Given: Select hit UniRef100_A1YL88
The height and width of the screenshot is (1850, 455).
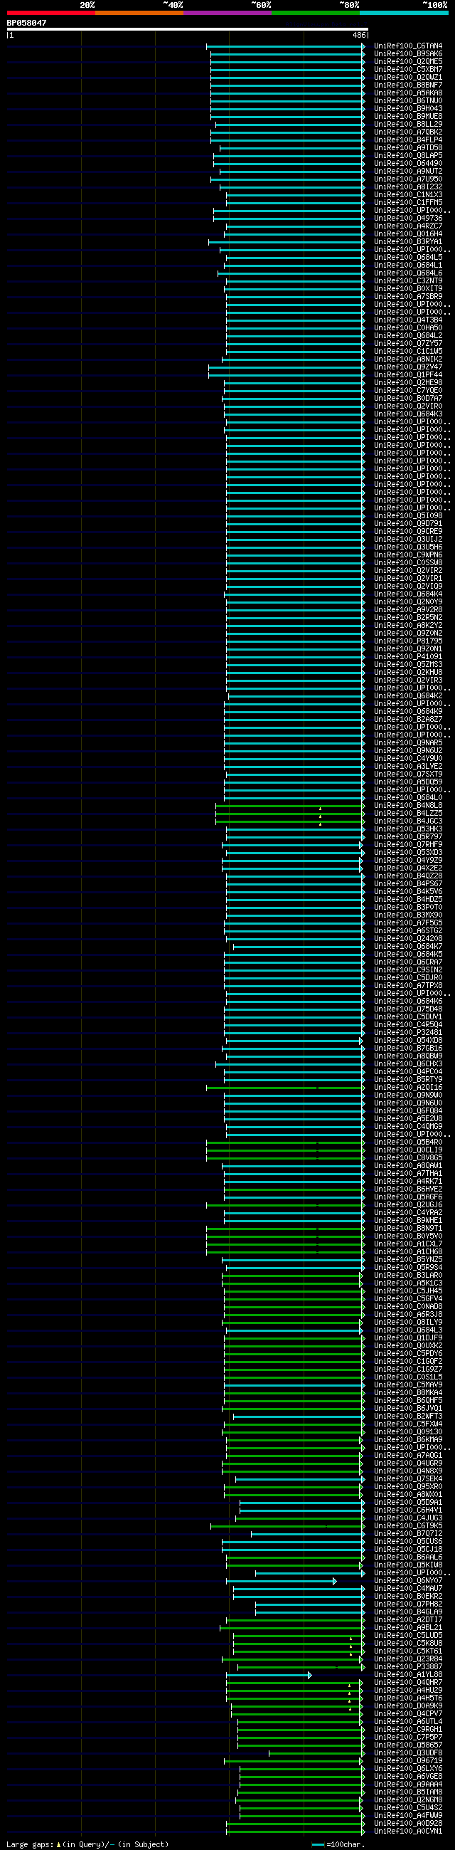Looking at the screenshot, I should click(408, 1675).
